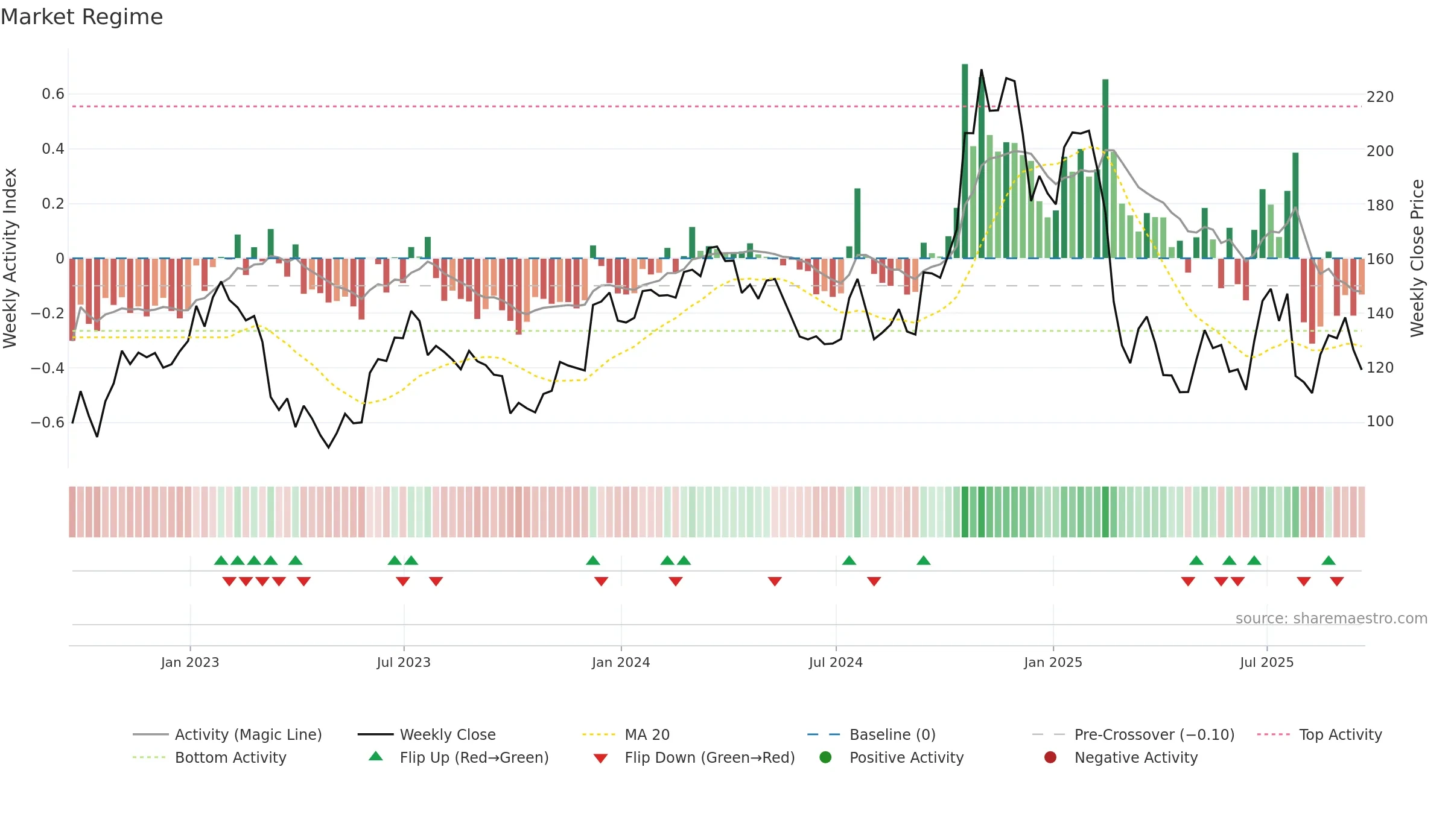Screen dimensions: 1448x814
Task: Click the 140 right axis tick label
Action: click(1380, 314)
